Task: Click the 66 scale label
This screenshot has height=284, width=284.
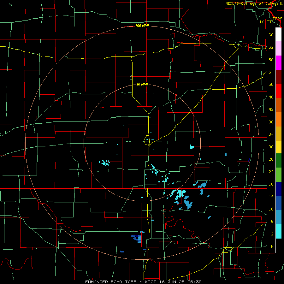Action: pos(271,35)
